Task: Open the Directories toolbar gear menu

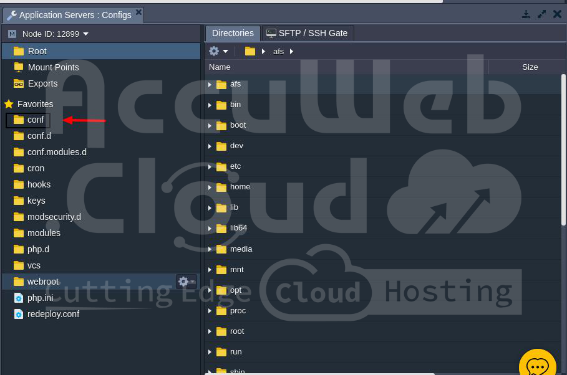Action: click(x=218, y=51)
